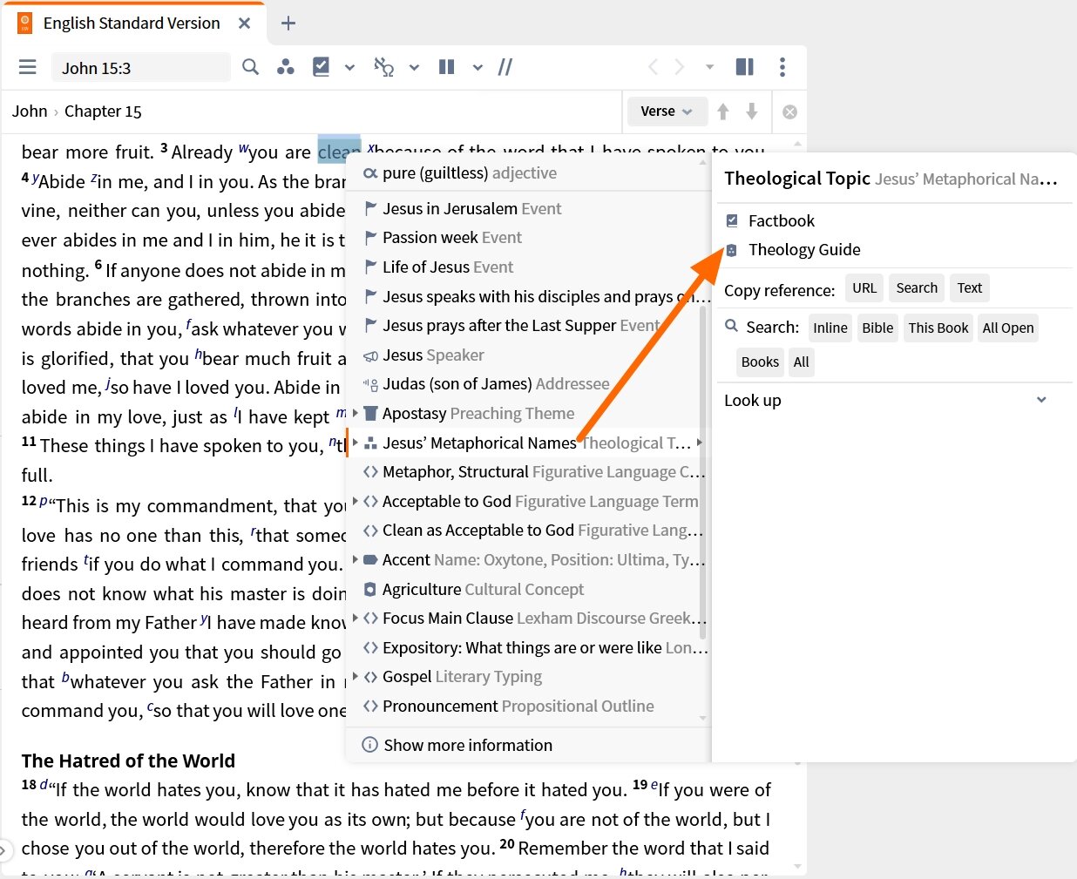Click the John 15:3 reference box
This screenshot has height=879, width=1077.
click(x=141, y=68)
